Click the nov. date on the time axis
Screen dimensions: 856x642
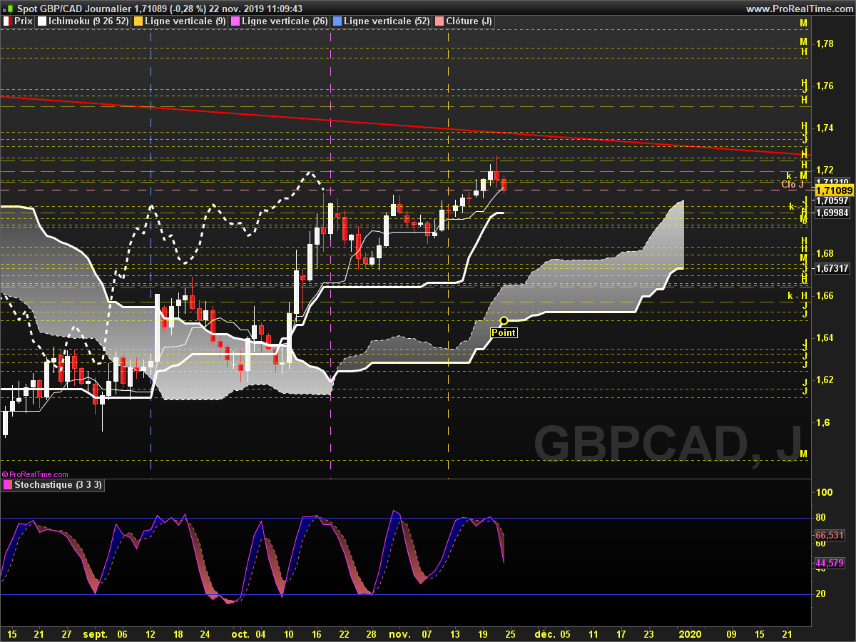pos(401,633)
